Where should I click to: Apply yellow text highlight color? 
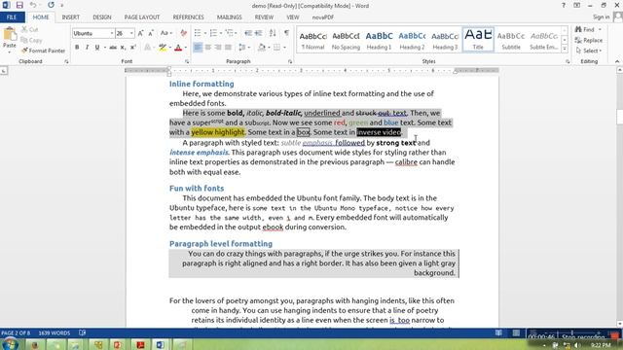163,48
